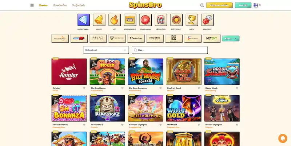Select the bell Uudet category icon
The height and width of the screenshot is (146, 291).
pos(99,20)
